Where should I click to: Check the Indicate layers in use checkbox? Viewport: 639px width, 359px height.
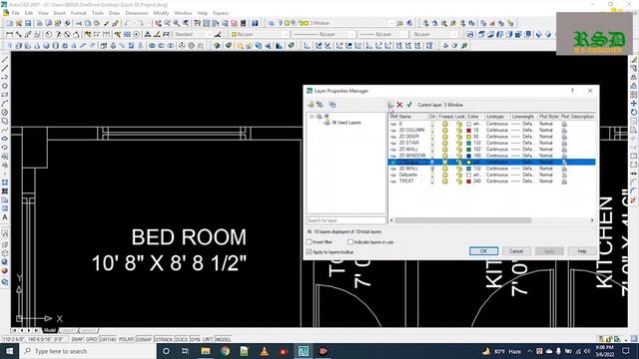[x=350, y=241]
